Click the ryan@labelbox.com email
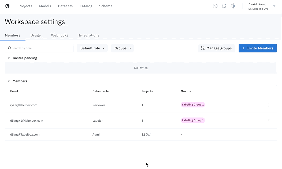Image resolution: width=282 pixels, height=169 pixels. [24, 105]
